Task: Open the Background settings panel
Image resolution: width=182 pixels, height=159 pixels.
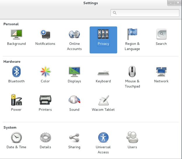Action: 16,35
